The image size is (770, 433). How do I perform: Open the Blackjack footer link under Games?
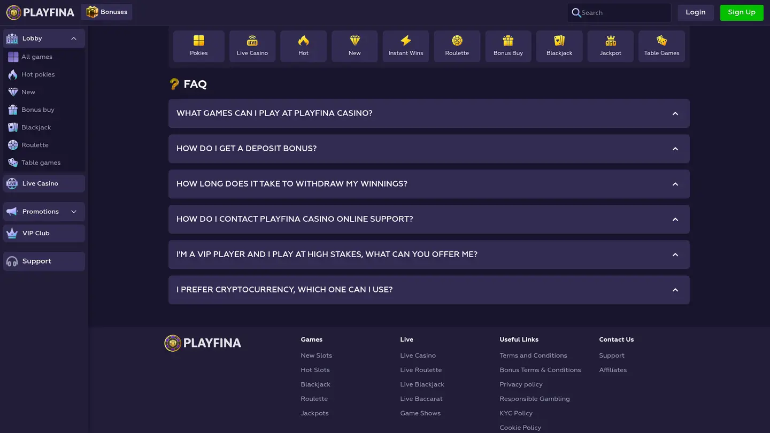coord(315,384)
